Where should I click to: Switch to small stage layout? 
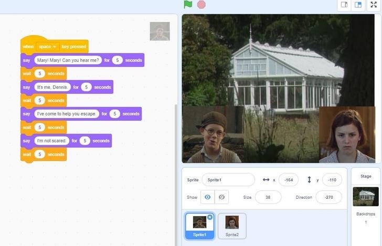[344, 5]
